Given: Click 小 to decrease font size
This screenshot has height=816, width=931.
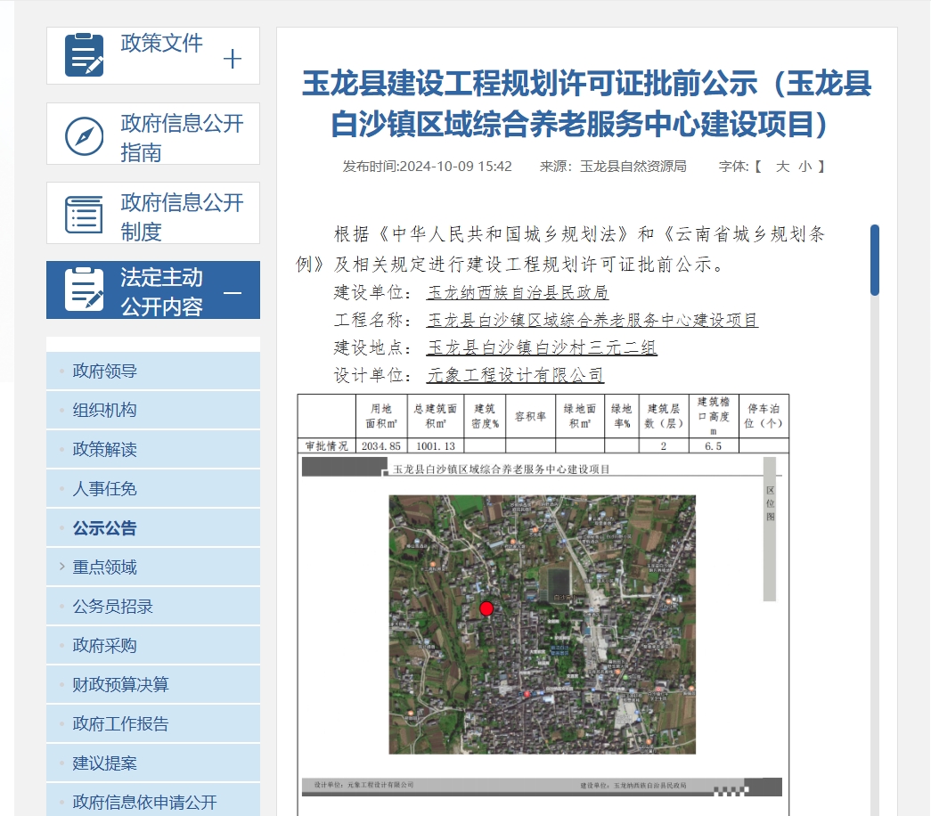Looking at the screenshot, I should pos(804,166).
